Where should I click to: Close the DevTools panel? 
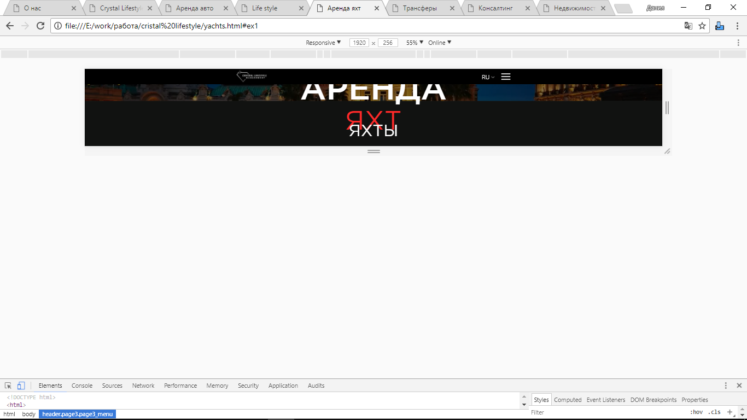pyautogui.click(x=739, y=386)
